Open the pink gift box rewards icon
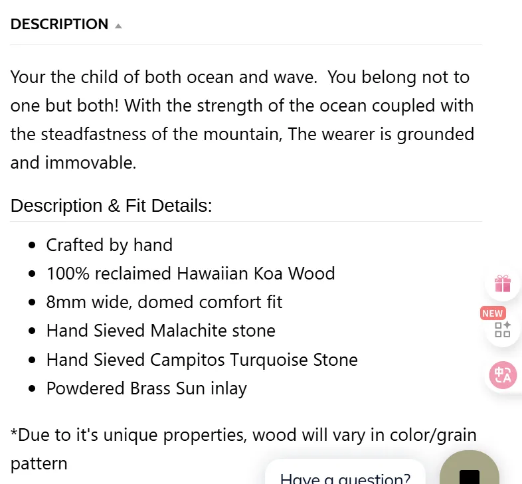The width and height of the screenshot is (522, 484). pyautogui.click(x=502, y=283)
